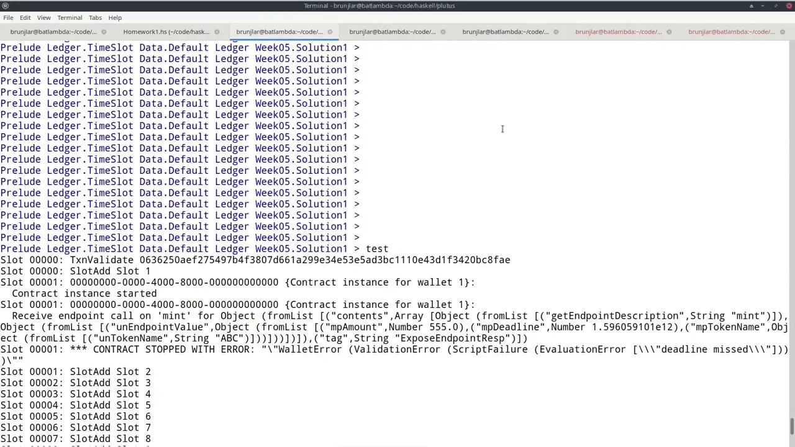Close the fifth terminal tab with its X icon
The height and width of the screenshot is (447, 795).
[556, 32]
